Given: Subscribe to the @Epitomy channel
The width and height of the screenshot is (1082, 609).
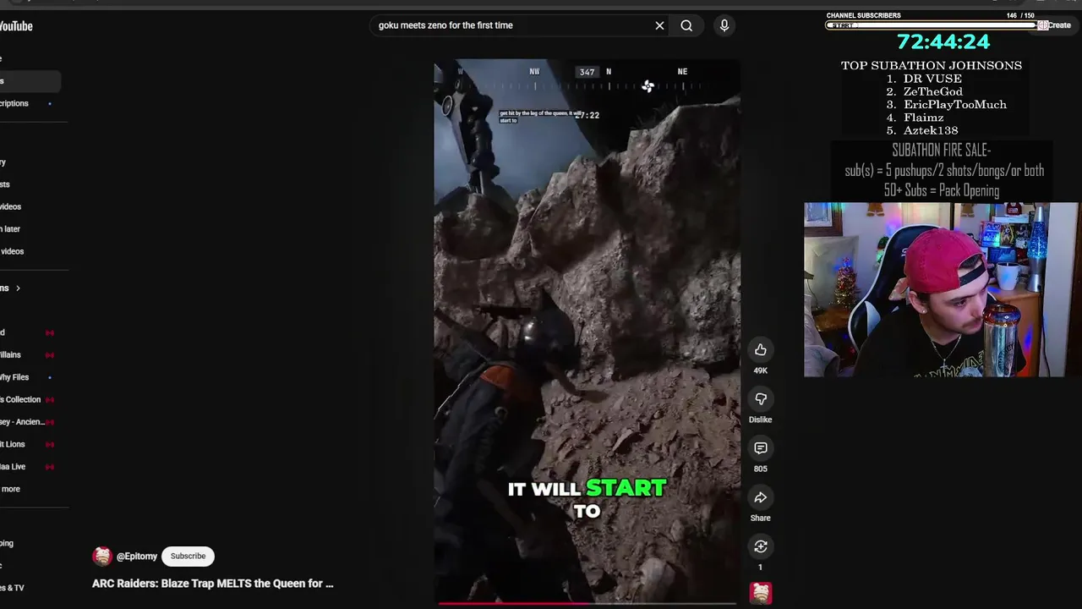Looking at the screenshot, I should point(188,556).
